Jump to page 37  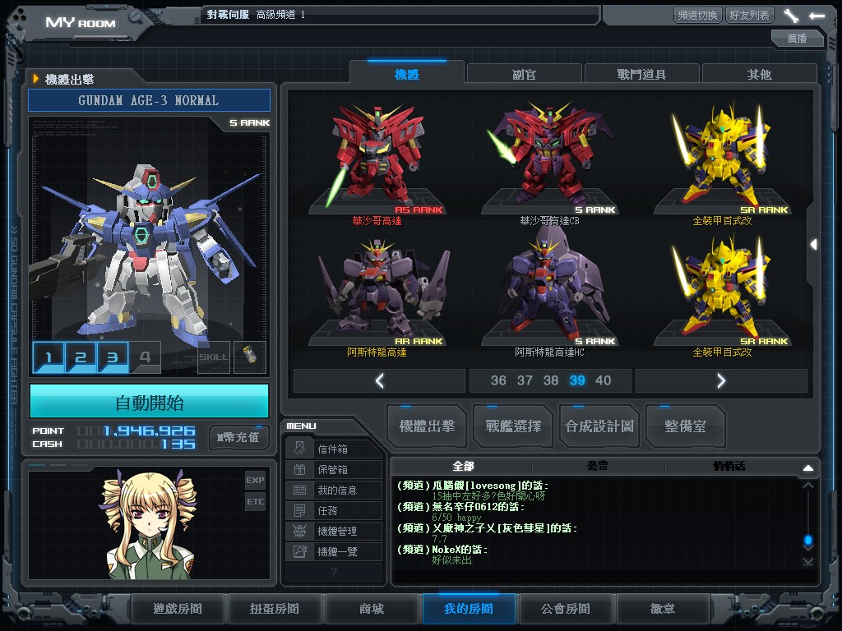(525, 380)
